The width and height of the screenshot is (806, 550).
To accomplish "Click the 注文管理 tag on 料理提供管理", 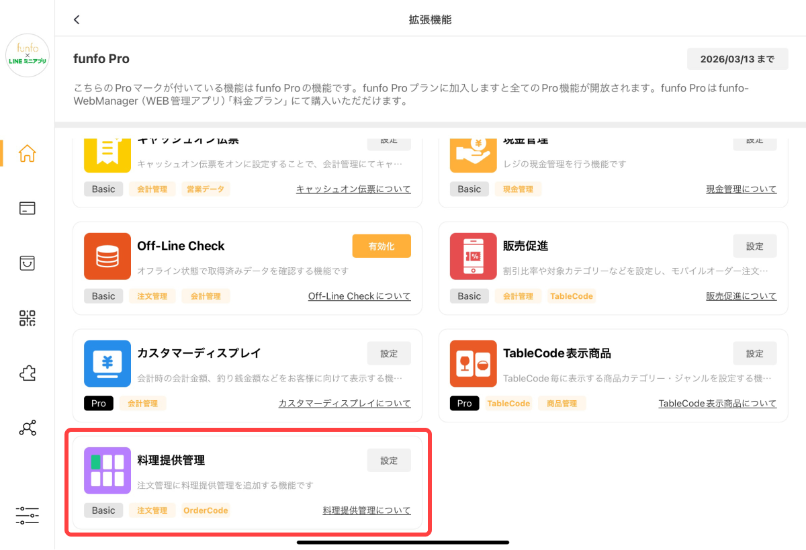I will point(152,510).
